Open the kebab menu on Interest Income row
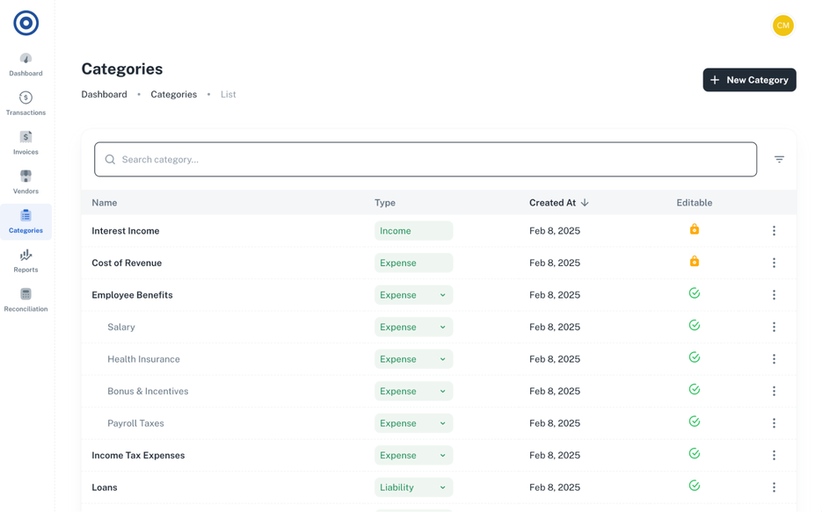Screen dimensions: 822x512 point(775,230)
